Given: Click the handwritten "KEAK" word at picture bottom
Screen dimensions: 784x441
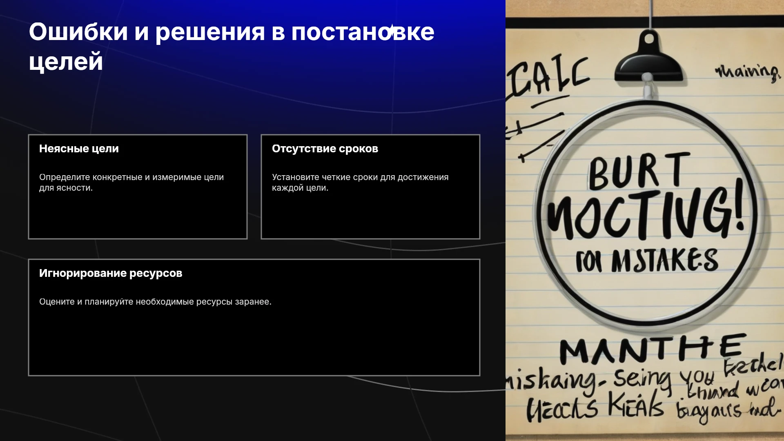Looking at the screenshot, I should [x=635, y=405].
